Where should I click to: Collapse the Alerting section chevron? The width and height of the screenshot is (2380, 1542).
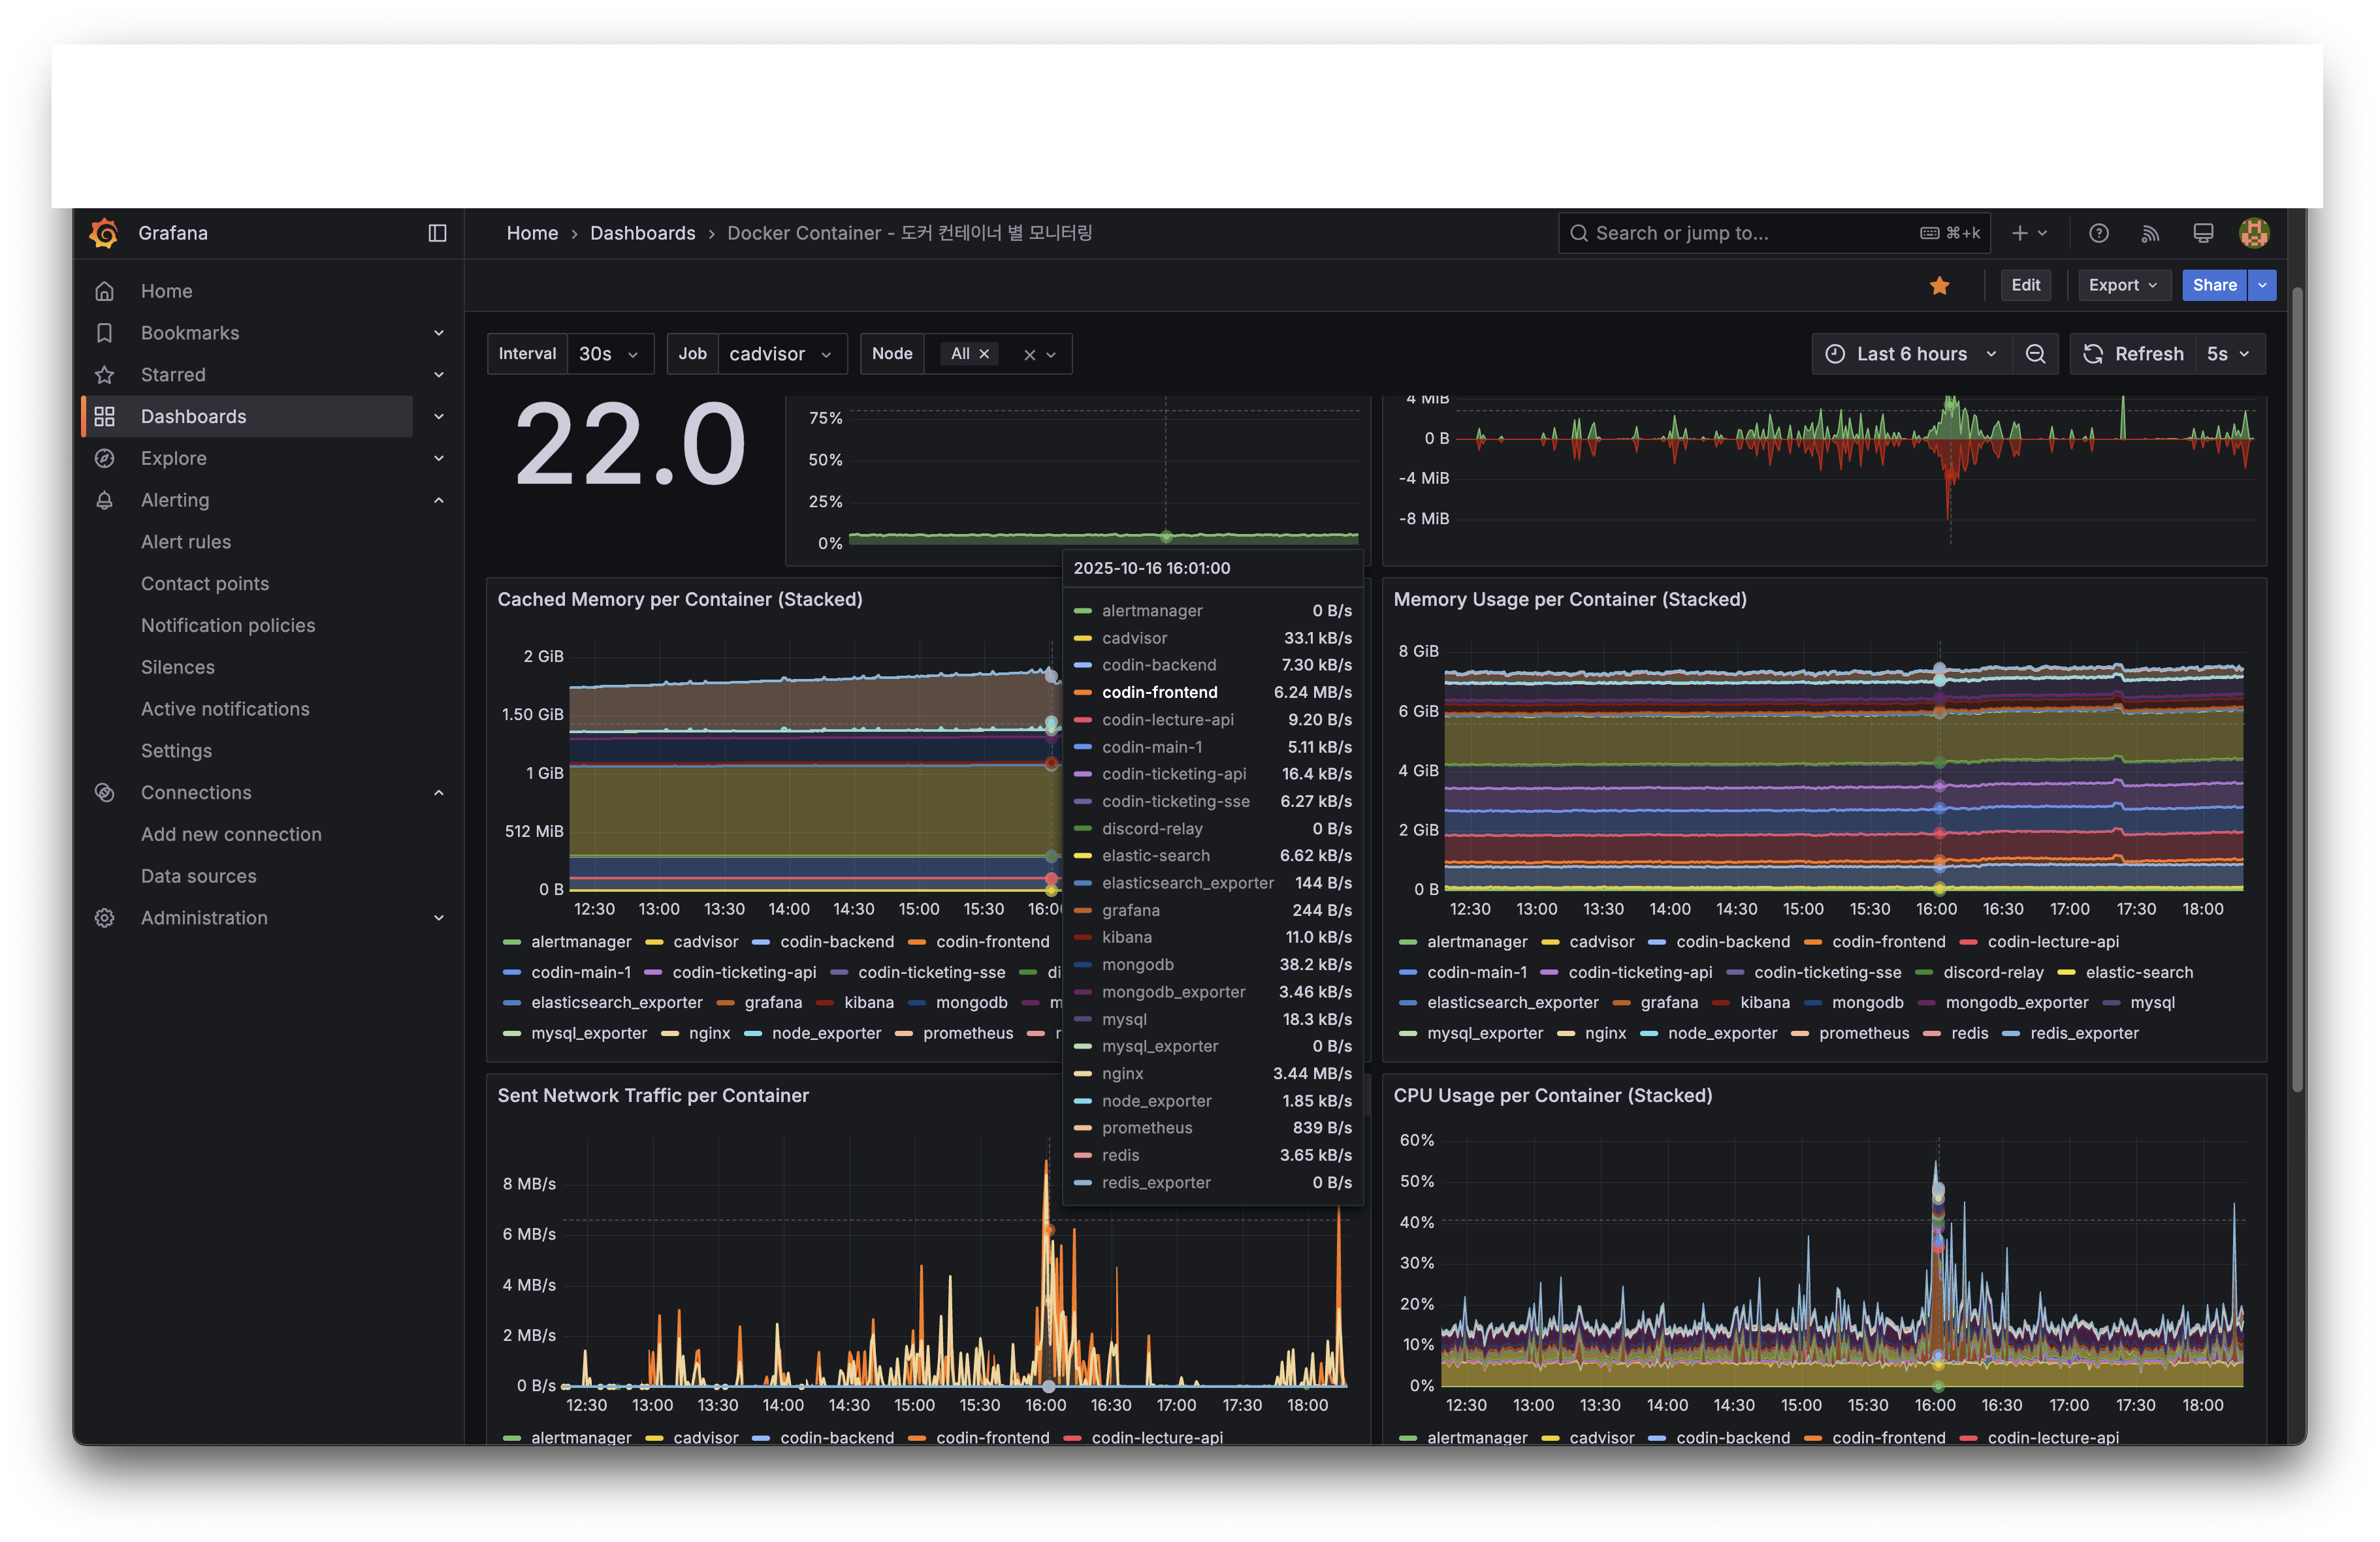point(438,499)
